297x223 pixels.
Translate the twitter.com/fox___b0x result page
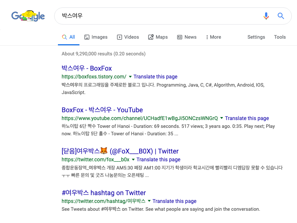(159, 159)
